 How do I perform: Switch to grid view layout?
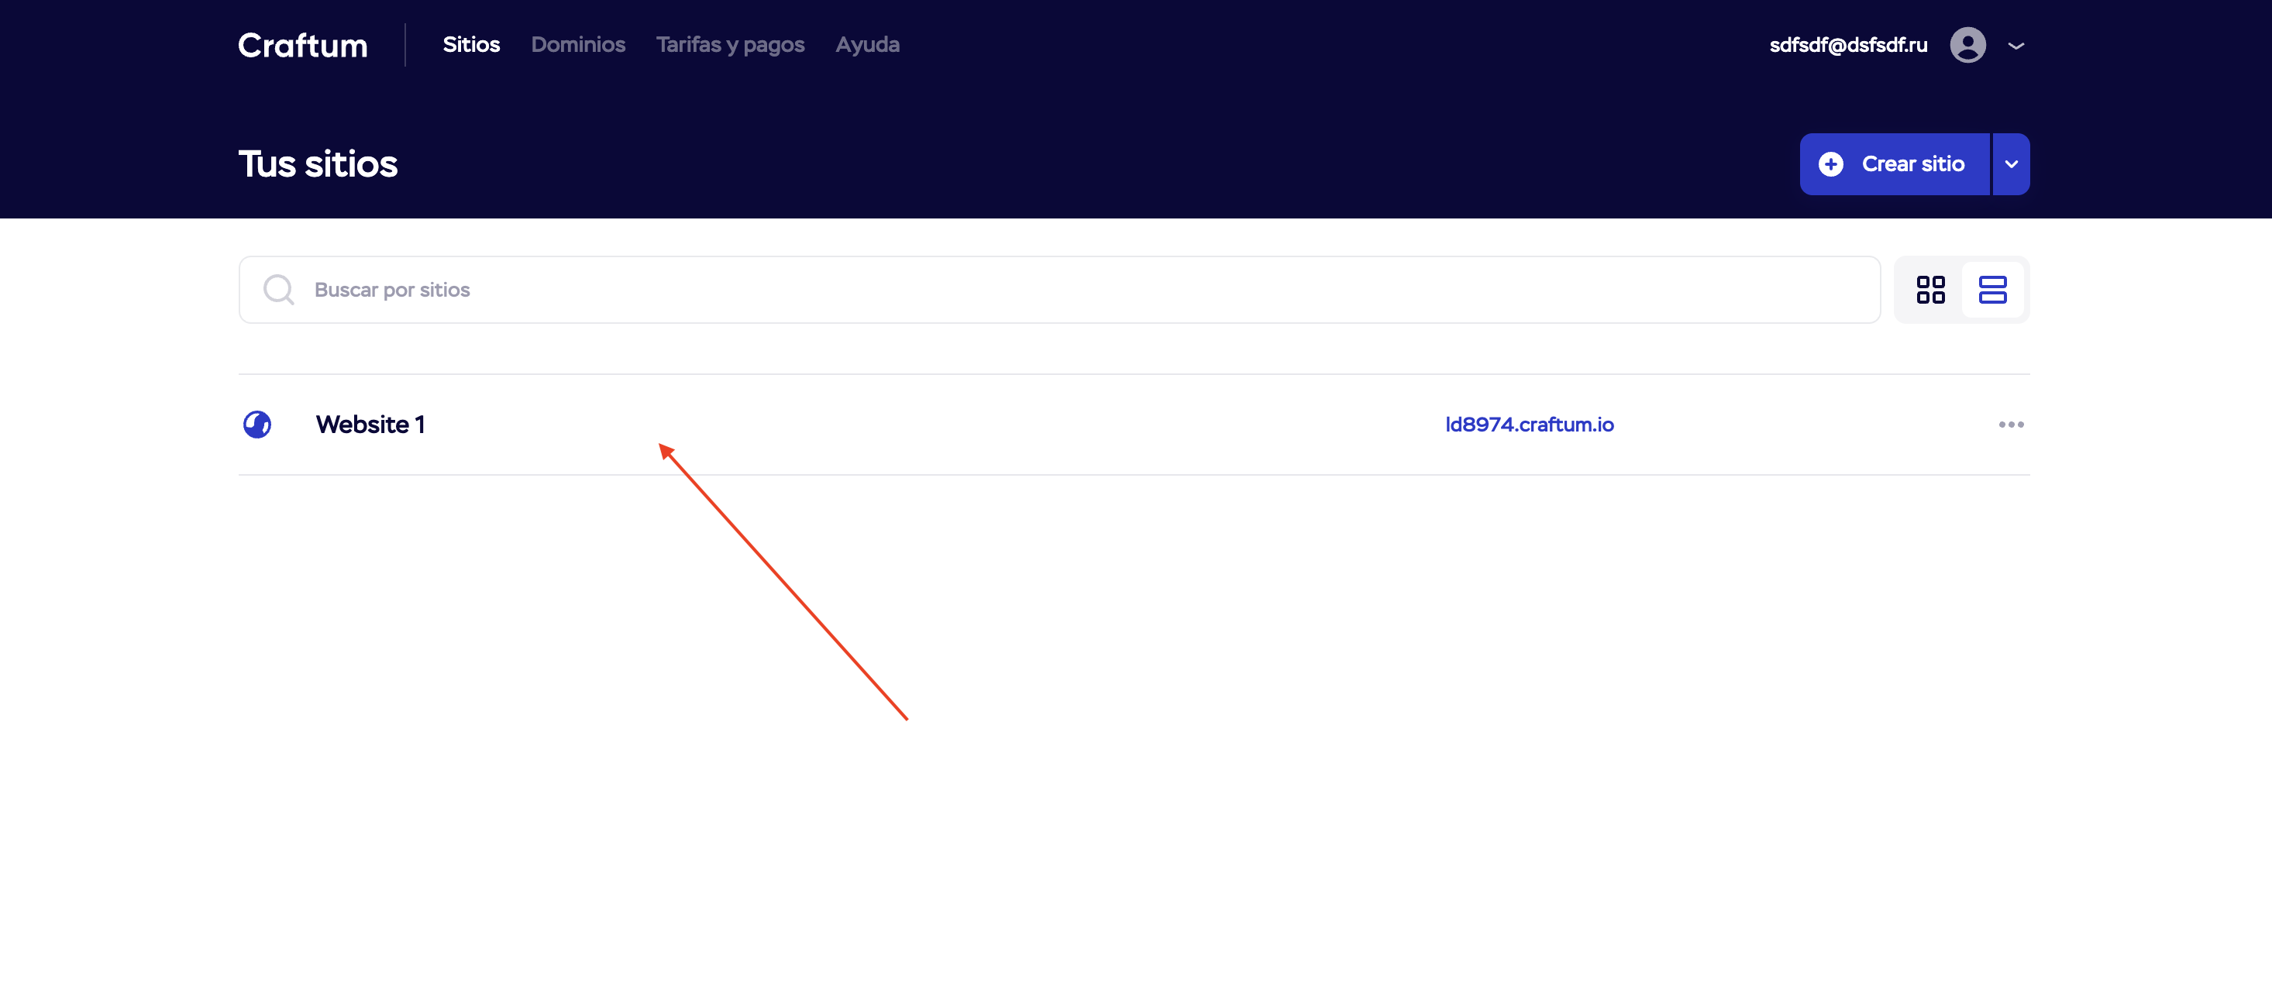point(1931,291)
